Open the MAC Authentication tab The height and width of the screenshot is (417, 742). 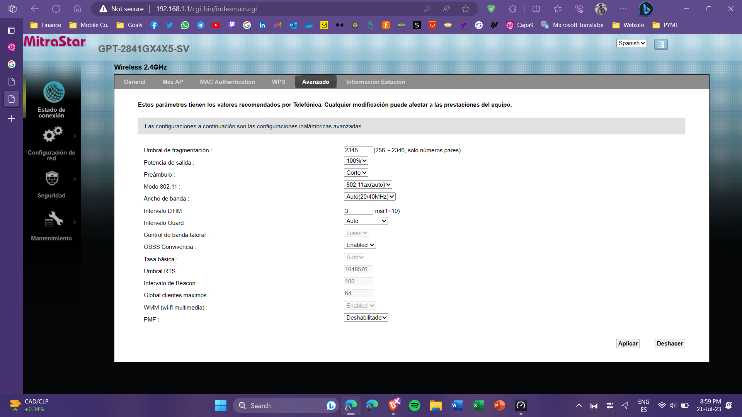[x=227, y=82]
